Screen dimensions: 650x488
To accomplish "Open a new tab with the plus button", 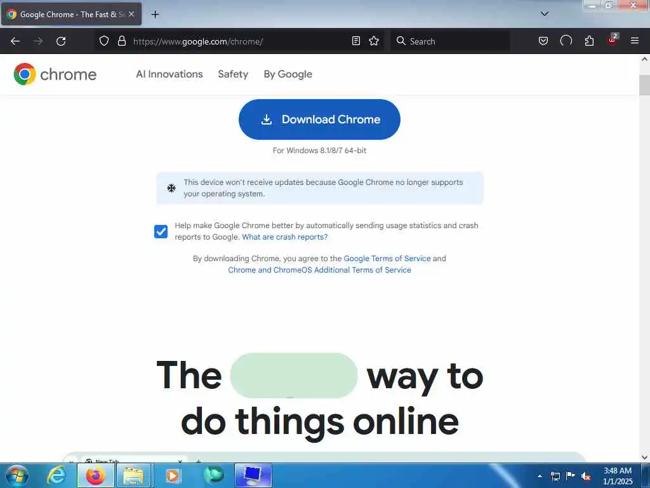I will point(155,15).
